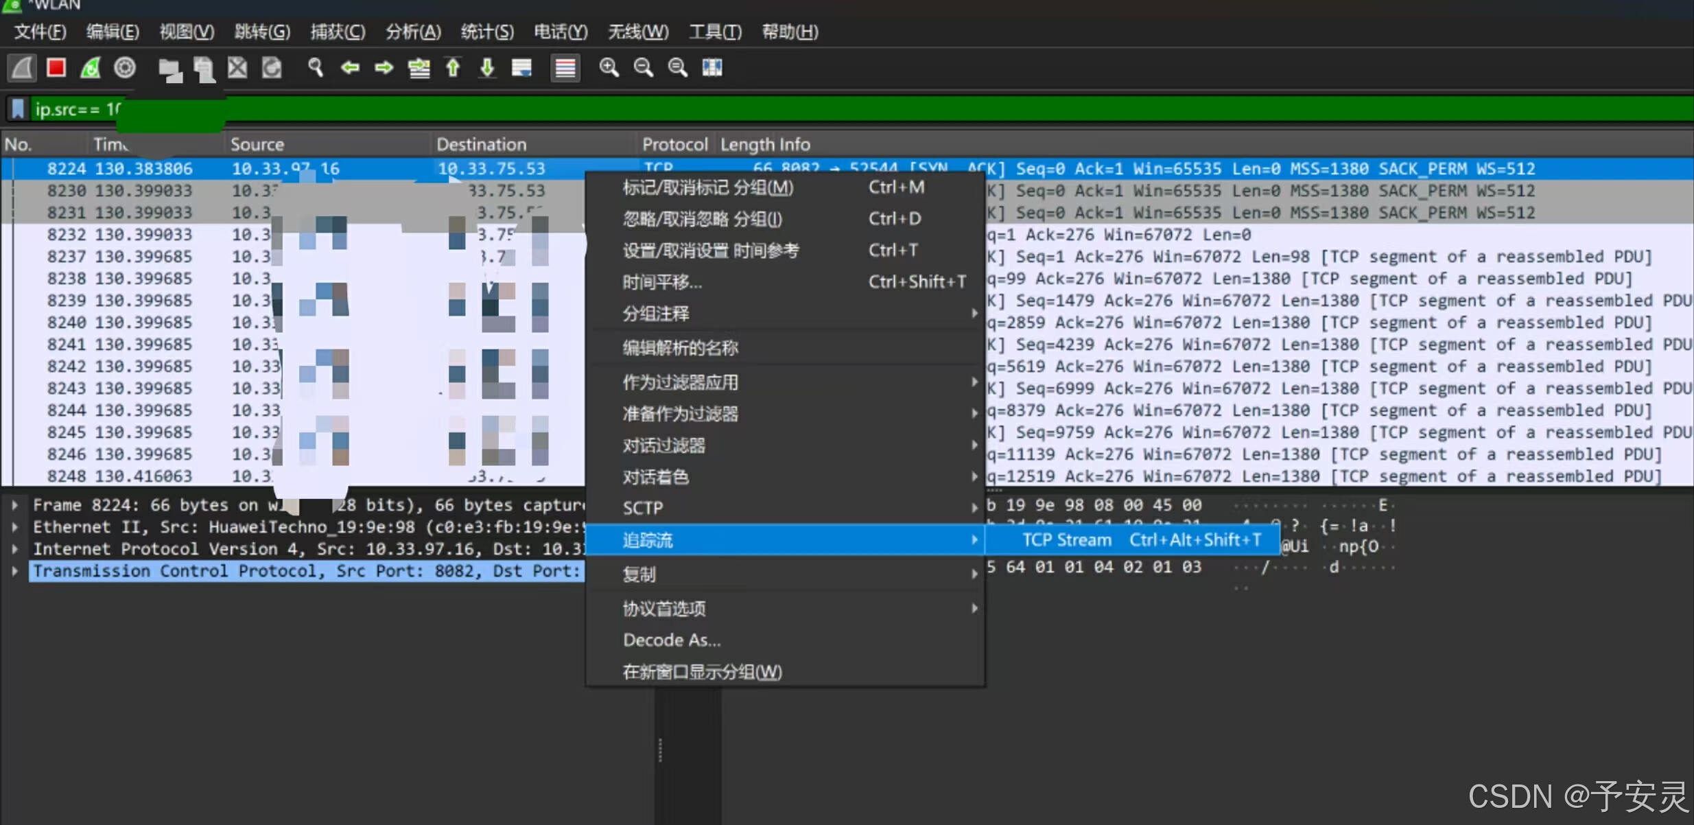The height and width of the screenshot is (825, 1694).
Task: Go to the first packet up-arrow icon
Action: (453, 68)
